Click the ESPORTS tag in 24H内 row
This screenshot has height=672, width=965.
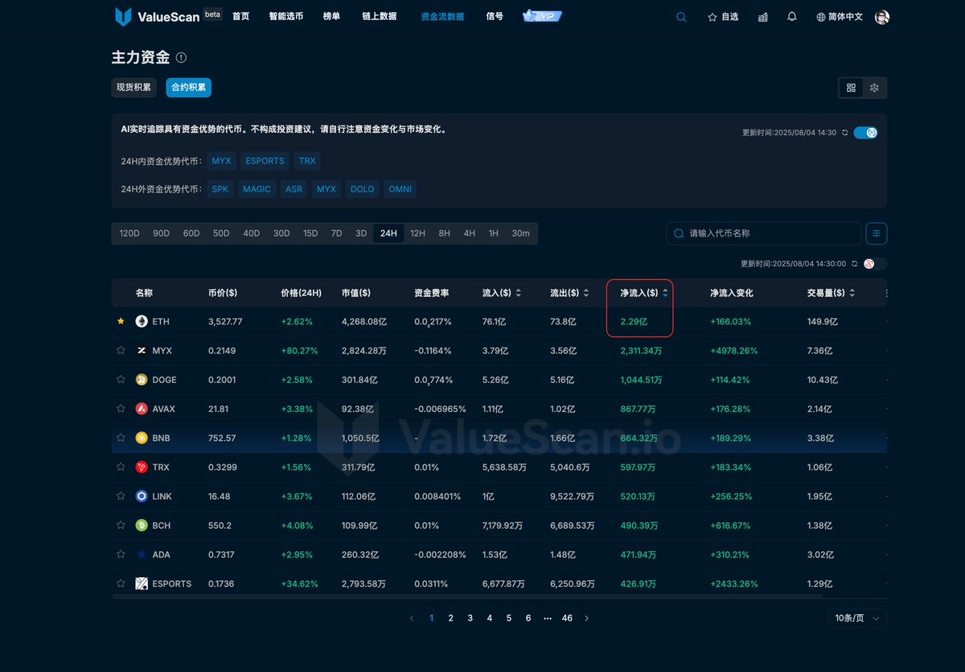pos(265,161)
